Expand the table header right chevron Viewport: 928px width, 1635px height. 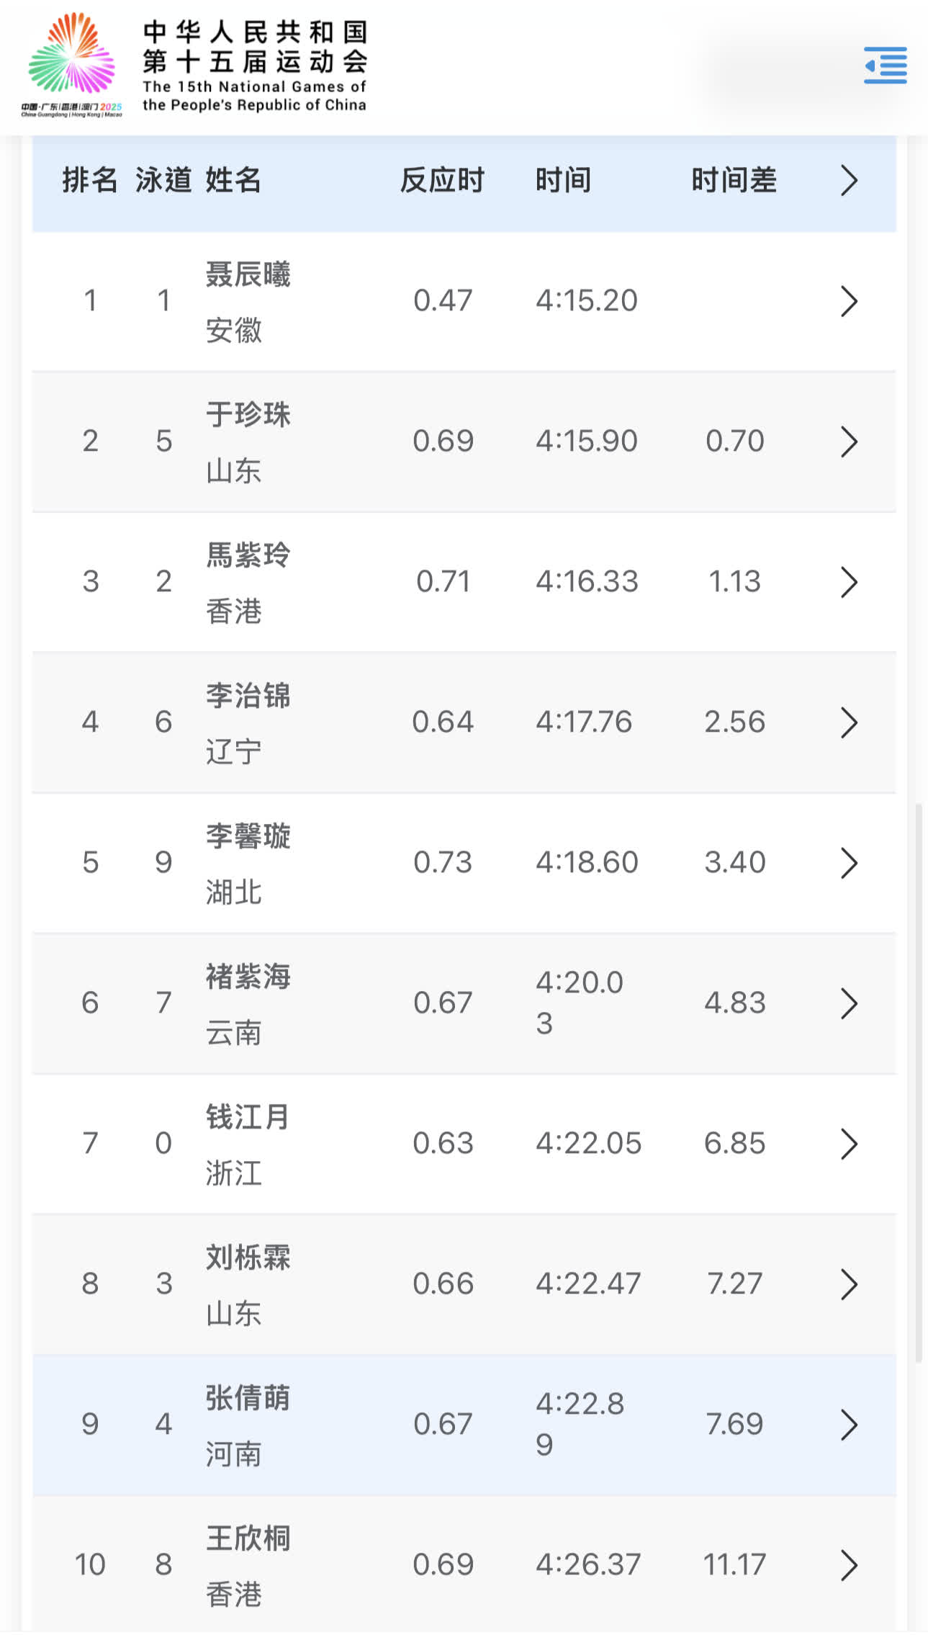click(849, 181)
